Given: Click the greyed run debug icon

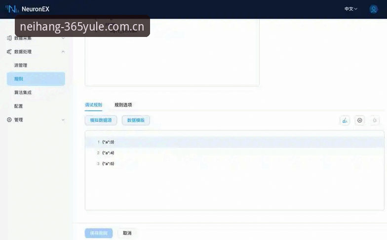Looking at the screenshot, I should tap(375, 120).
